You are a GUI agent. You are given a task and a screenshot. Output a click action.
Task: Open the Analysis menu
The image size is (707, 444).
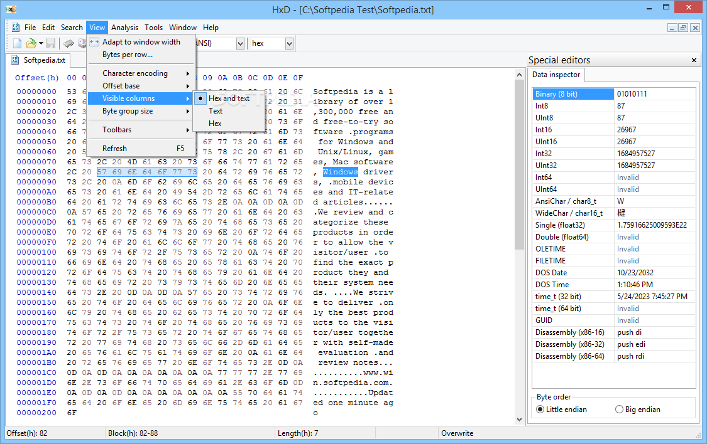coord(124,28)
